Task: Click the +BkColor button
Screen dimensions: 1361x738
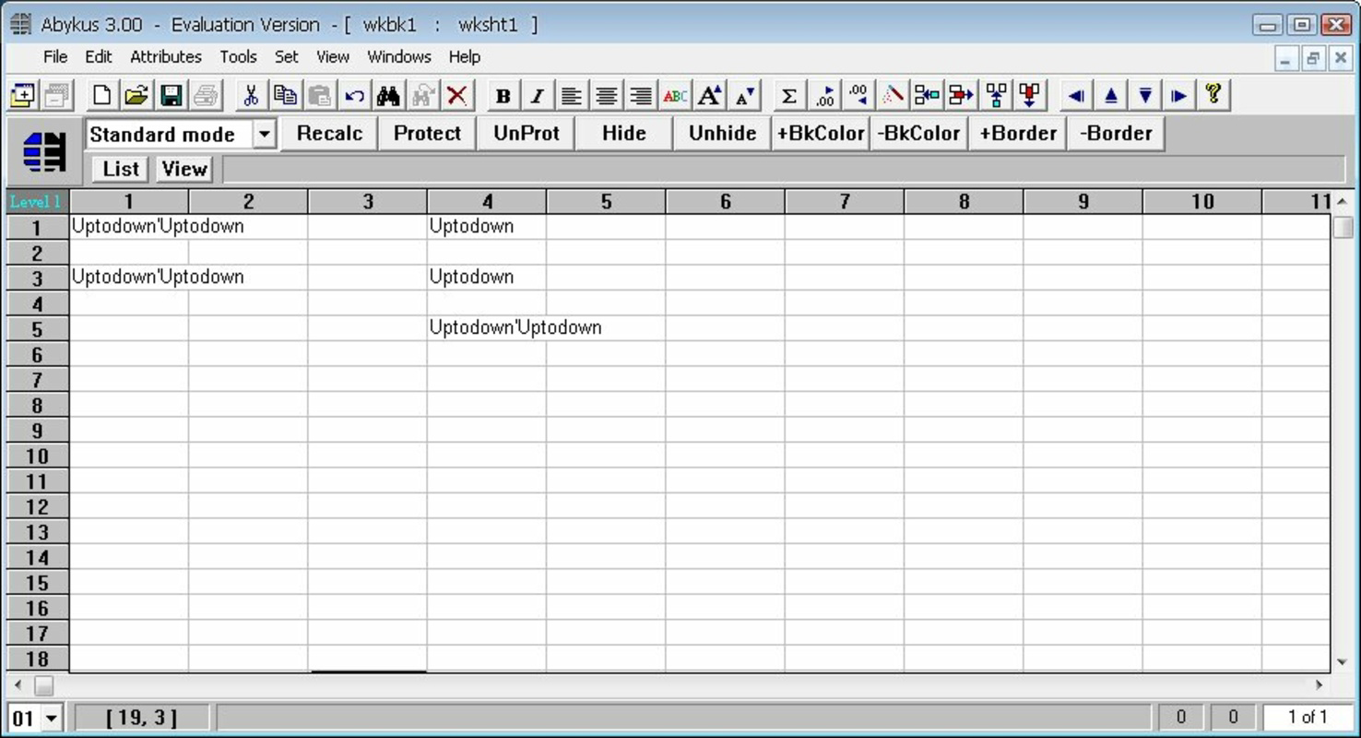Action: pos(821,133)
